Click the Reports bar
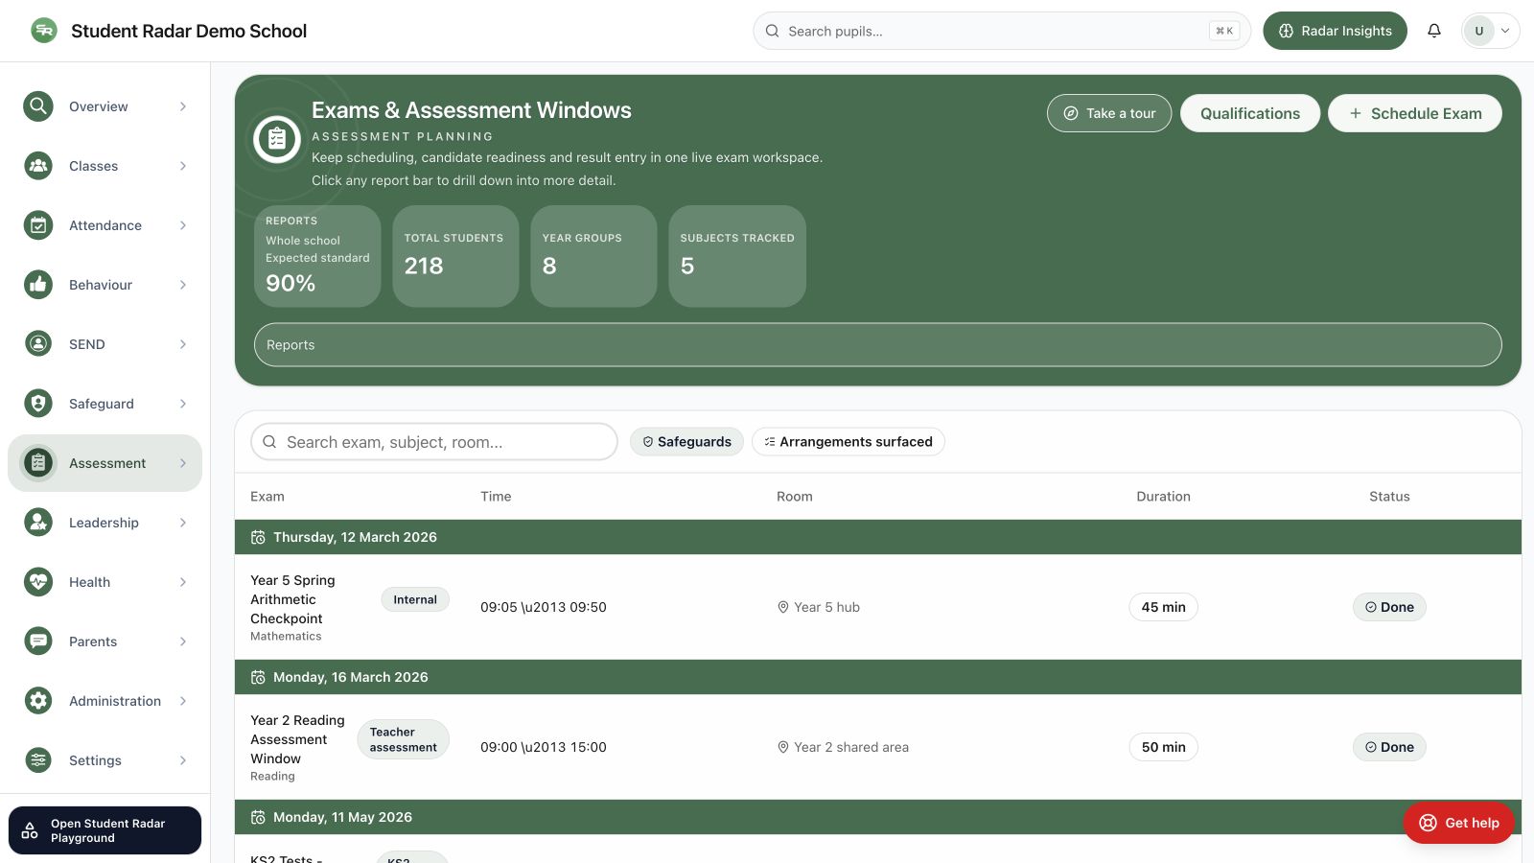This screenshot has height=863, width=1534. pos(878,345)
